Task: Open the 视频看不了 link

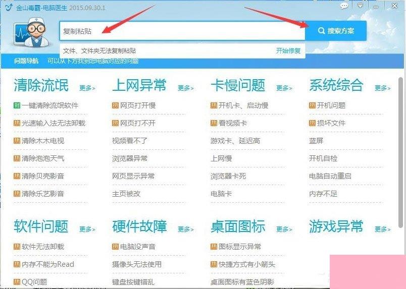Action: coord(130,141)
